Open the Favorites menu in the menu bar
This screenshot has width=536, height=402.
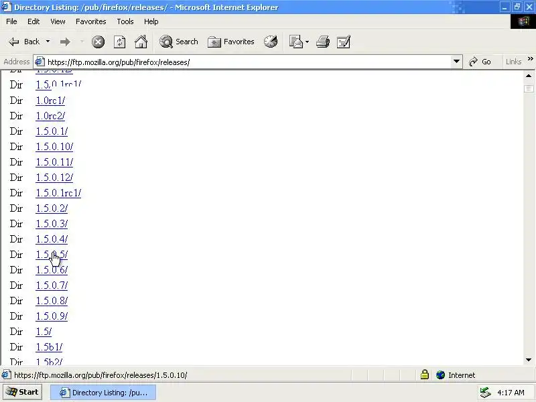click(91, 21)
